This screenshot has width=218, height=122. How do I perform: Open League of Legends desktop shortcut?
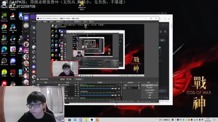pos(4,40)
